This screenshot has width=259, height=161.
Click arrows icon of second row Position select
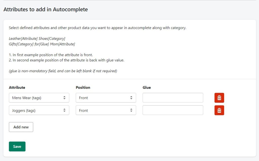click(131, 110)
